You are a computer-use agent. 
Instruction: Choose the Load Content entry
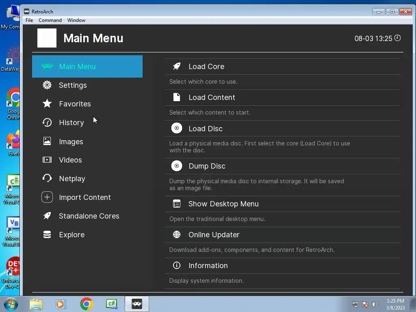283,97
